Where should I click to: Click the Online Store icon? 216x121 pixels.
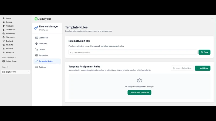(4, 61)
